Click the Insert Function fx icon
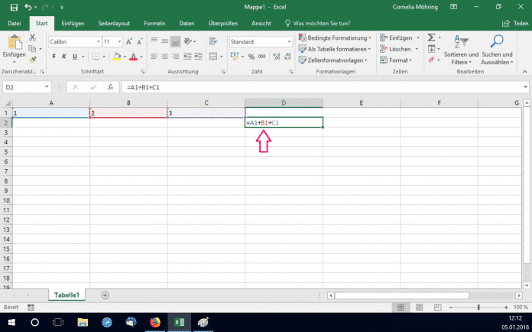Screen dimensions: 532x332 coord(110,87)
